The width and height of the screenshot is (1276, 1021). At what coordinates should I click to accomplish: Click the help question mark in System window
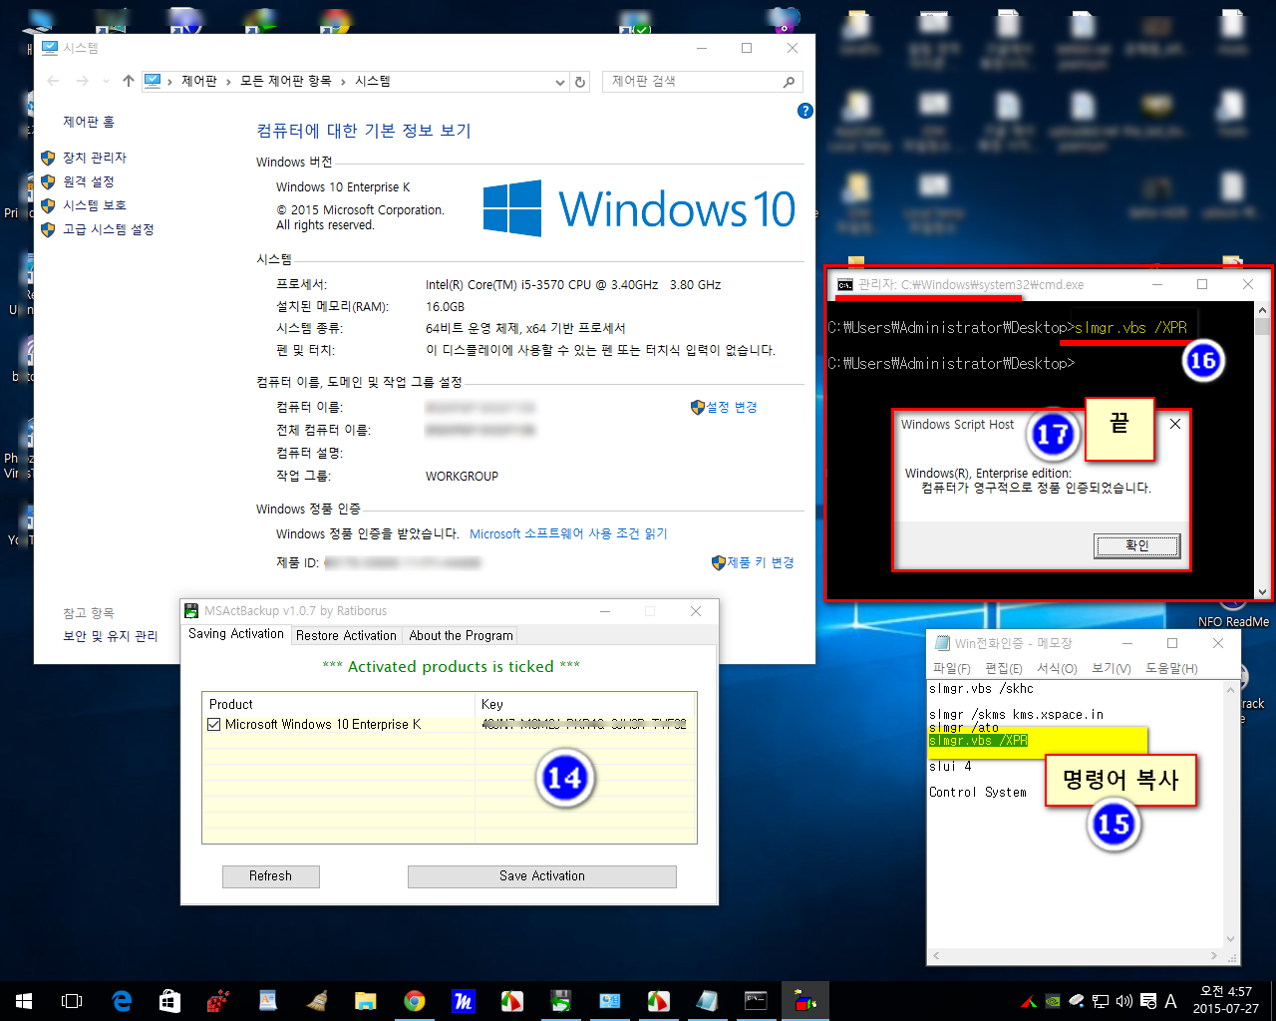(805, 111)
